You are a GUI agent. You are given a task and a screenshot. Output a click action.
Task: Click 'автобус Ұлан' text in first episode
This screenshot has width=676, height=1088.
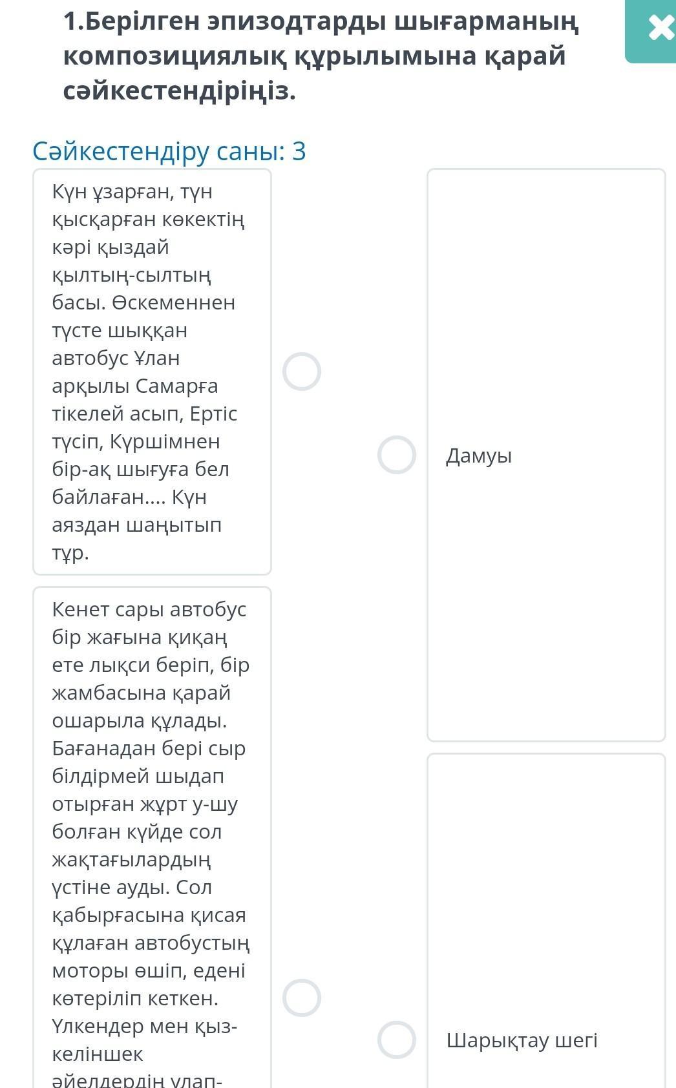point(116,358)
